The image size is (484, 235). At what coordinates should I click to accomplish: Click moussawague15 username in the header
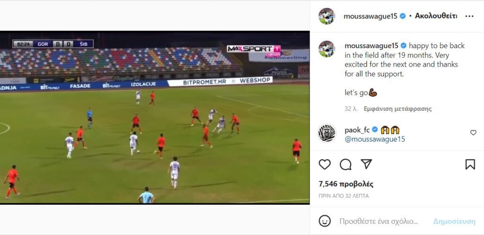[x=371, y=17]
